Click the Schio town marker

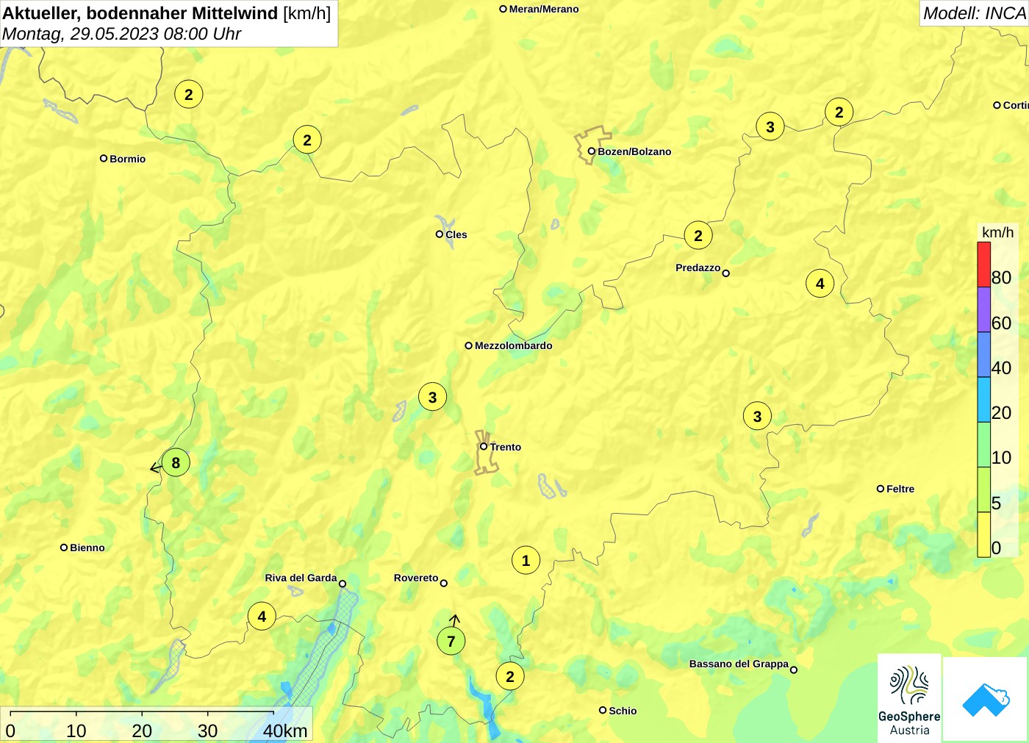(x=603, y=710)
